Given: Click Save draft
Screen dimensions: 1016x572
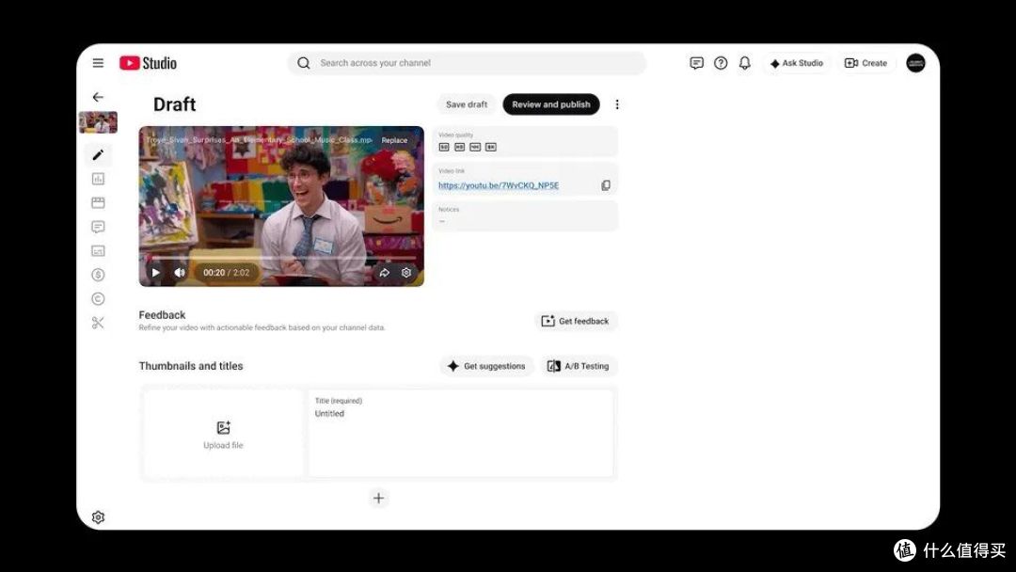Looking at the screenshot, I should [467, 104].
